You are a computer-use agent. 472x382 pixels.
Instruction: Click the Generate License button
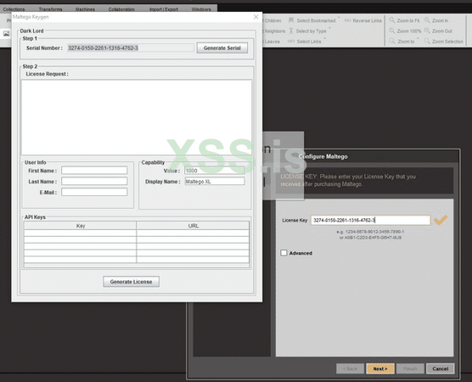tap(131, 282)
